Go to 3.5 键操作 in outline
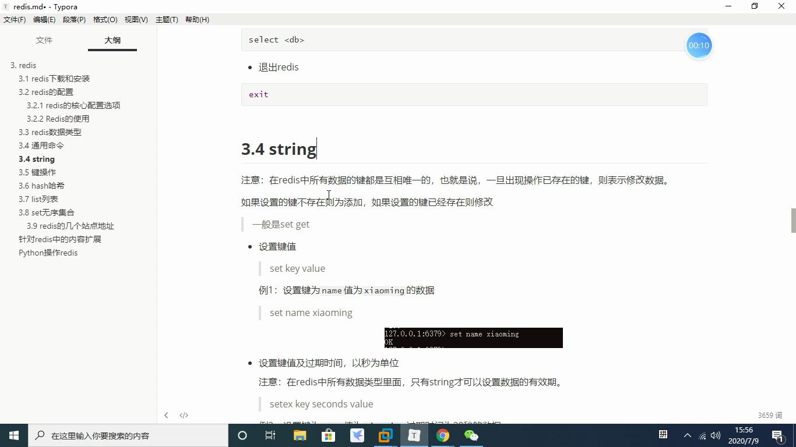The height and width of the screenshot is (447, 796). point(37,172)
